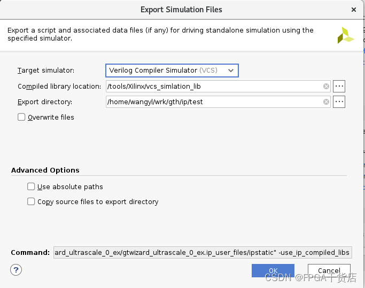
Task: Open the help question mark icon
Action: point(16,270)
